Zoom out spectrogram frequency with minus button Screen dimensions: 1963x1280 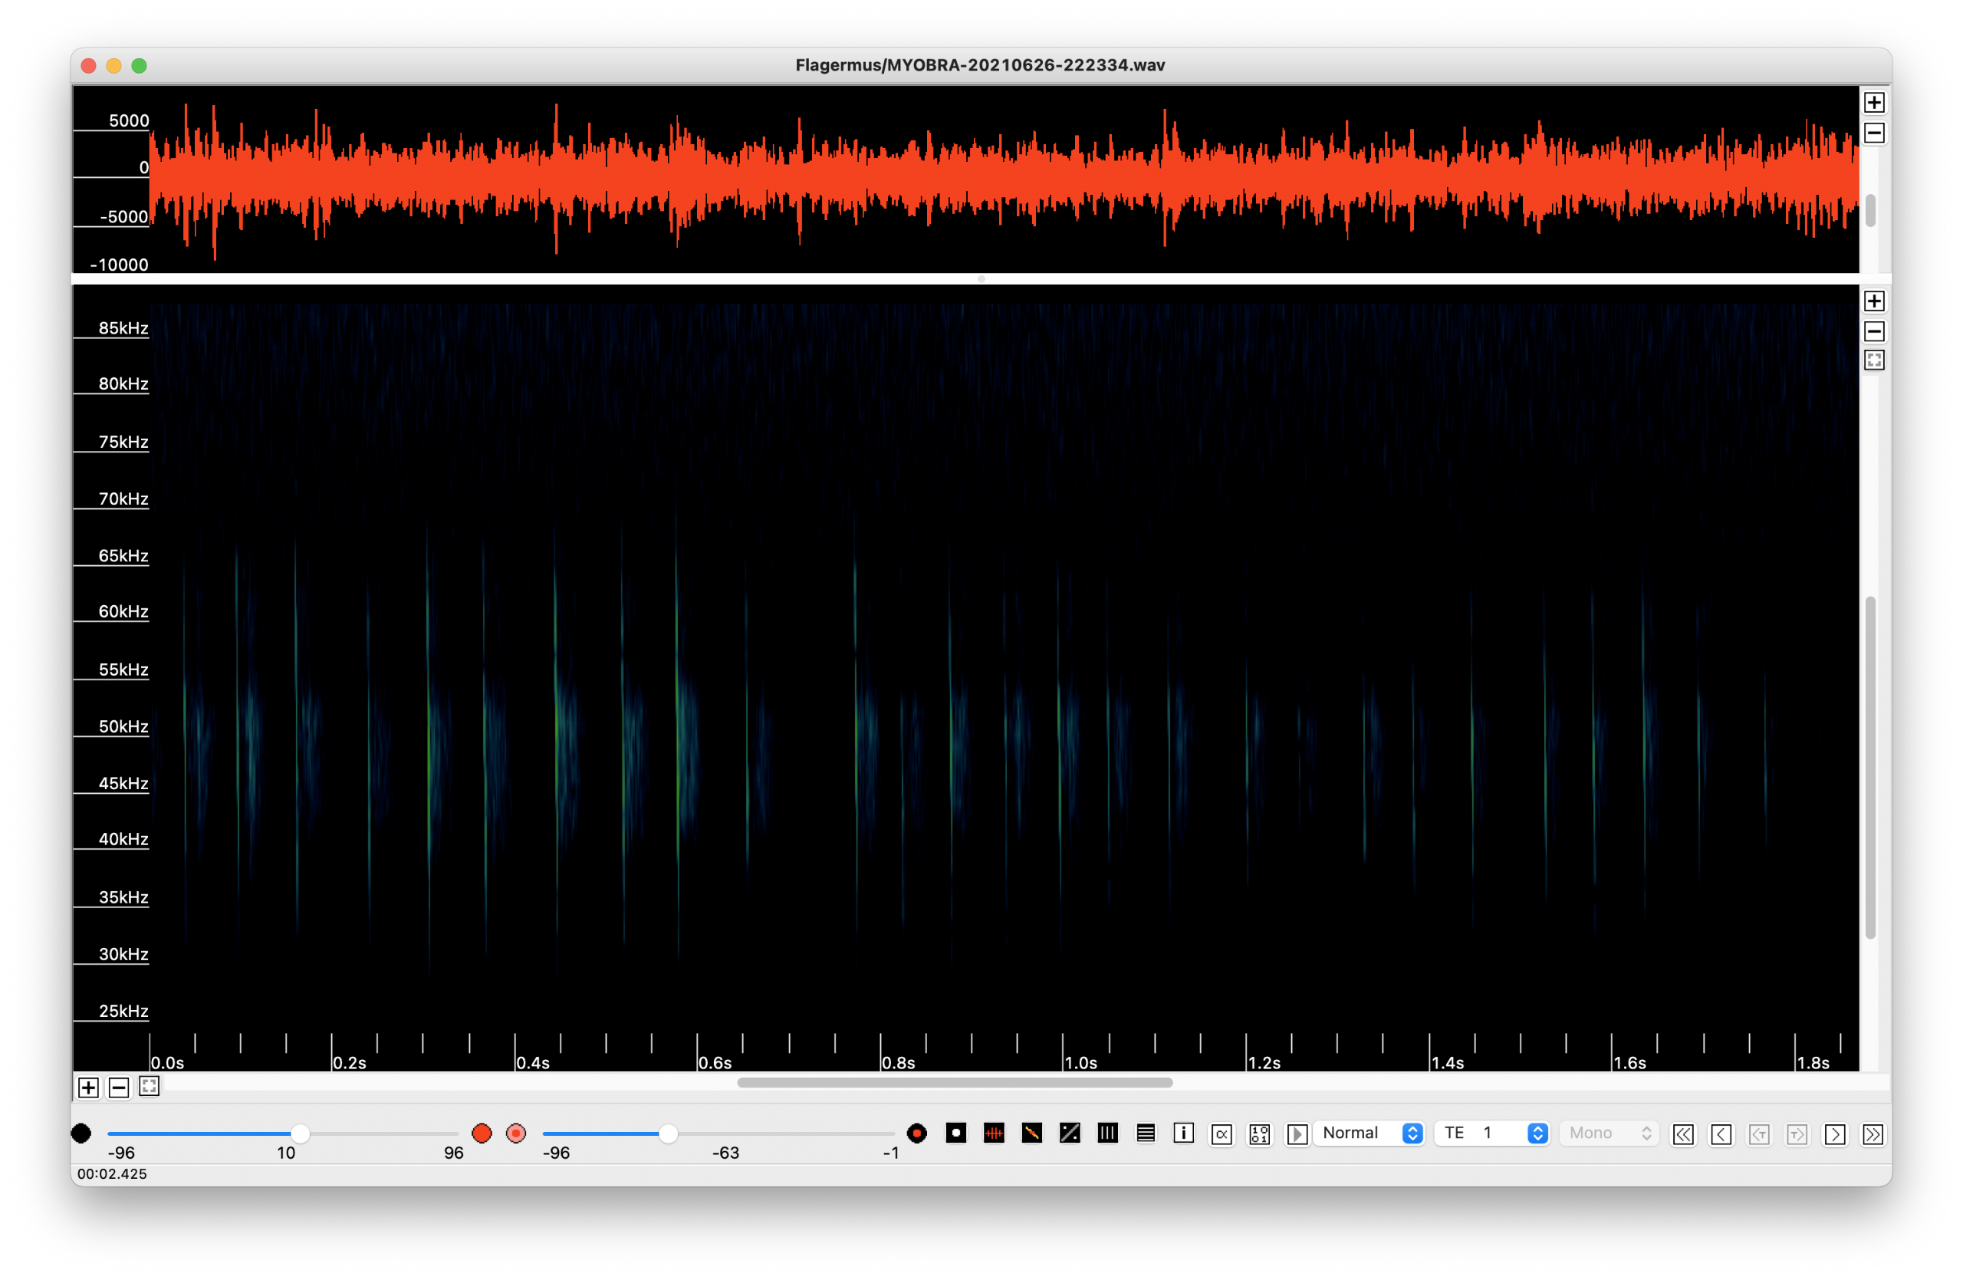[x=1874, y=331]
